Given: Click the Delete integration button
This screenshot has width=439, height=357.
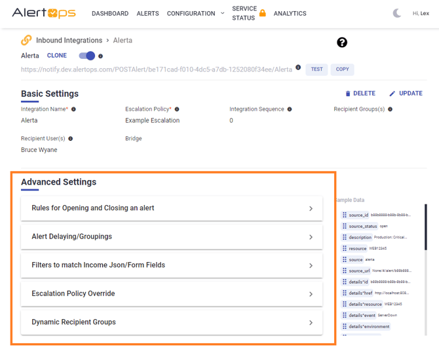Looking at the screenshot, I should click(x=360, y=94).
